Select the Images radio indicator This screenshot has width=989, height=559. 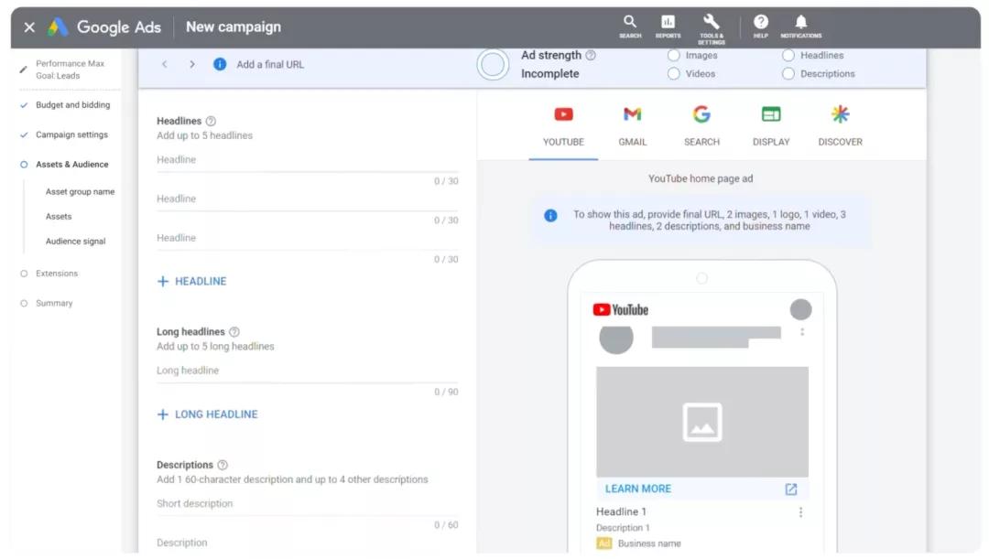click(674, 56)
